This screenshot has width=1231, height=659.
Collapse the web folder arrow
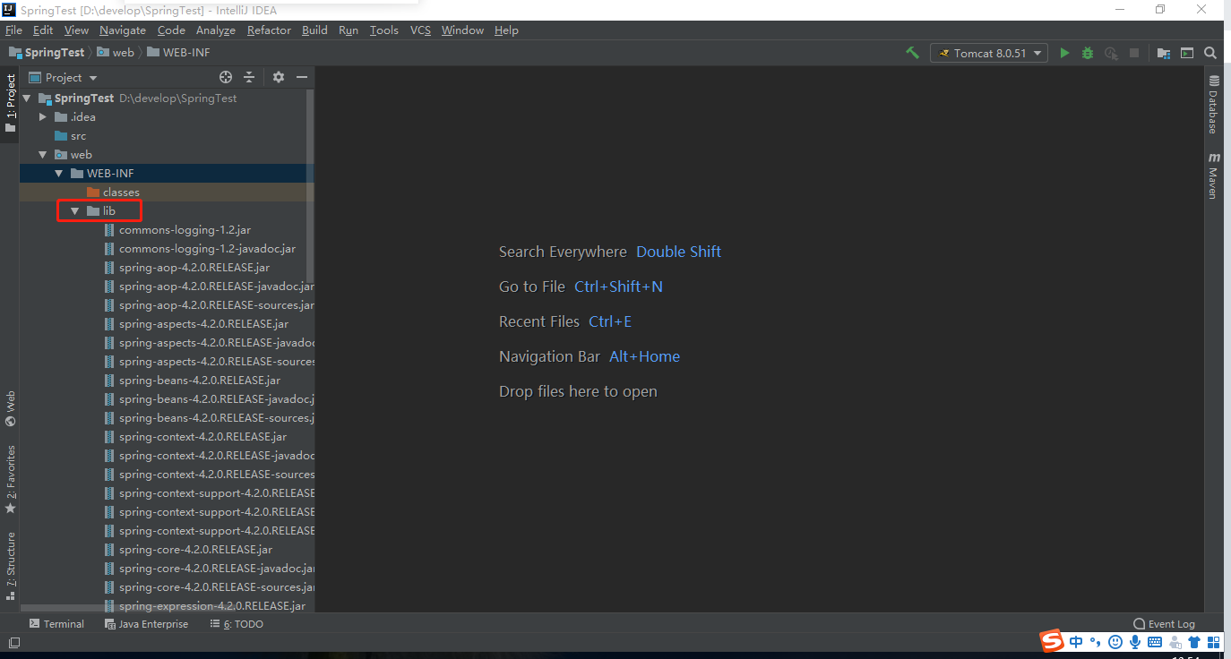(x=43, y=155)
